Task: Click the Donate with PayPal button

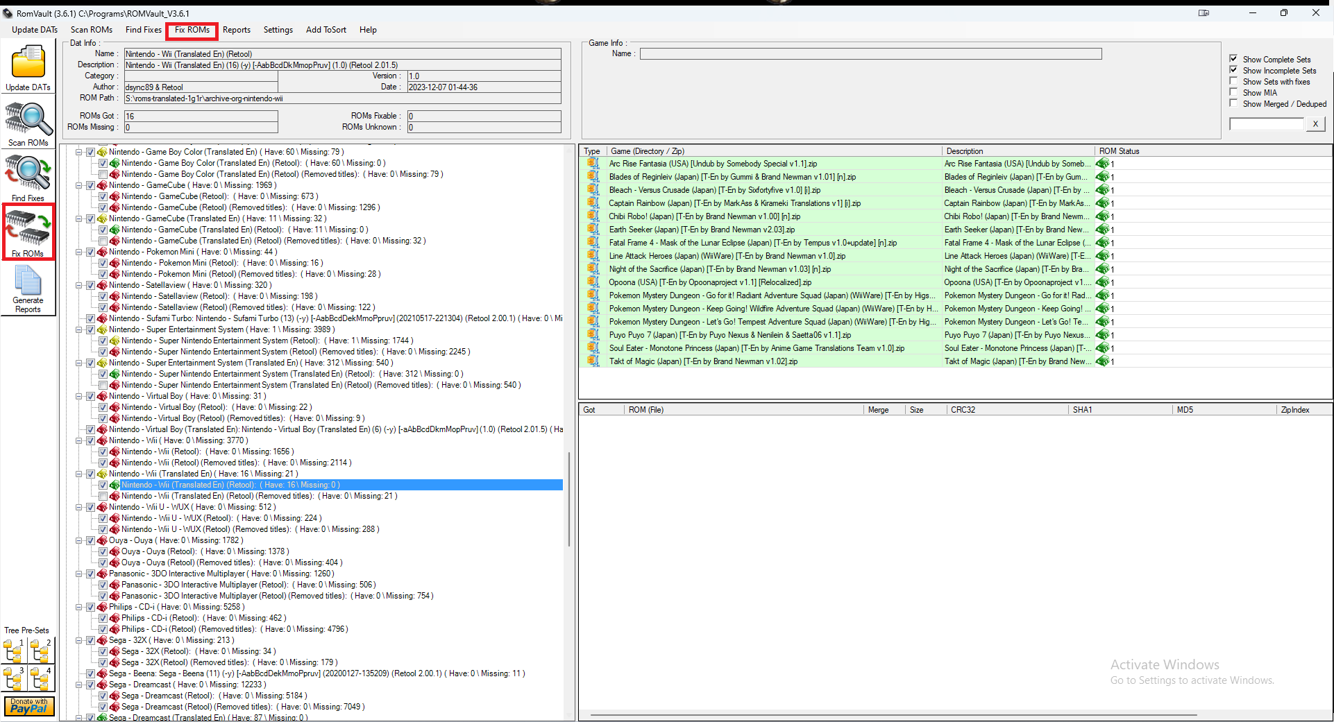Action: 28,706
